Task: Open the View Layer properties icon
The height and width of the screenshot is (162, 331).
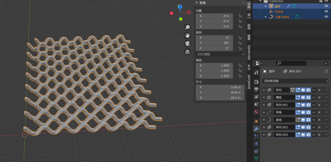Action: 257,97
